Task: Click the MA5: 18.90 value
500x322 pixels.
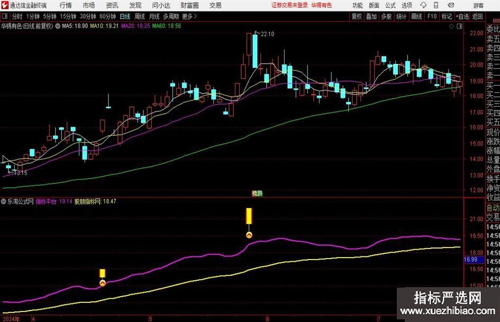Action: click(75, 26)
